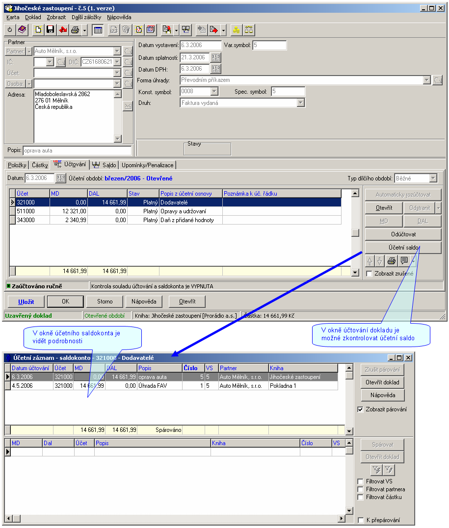The height and width of the screenshot is (528, 449).
Task: Check the K přepárování checkbox
Action: pyautogui.click(x=360, y=520)
